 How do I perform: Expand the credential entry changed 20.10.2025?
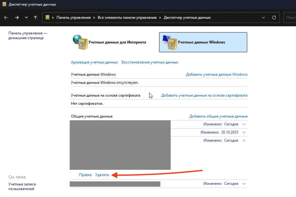coord(244,132)
